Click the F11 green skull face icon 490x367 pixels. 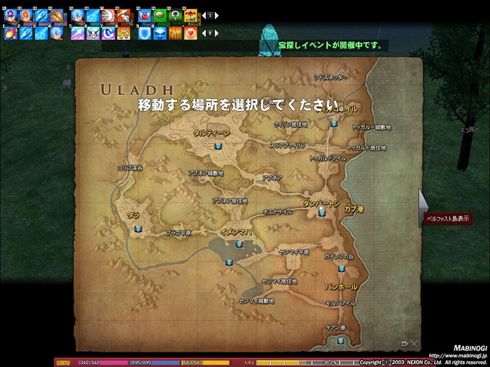tap(175, 16)
